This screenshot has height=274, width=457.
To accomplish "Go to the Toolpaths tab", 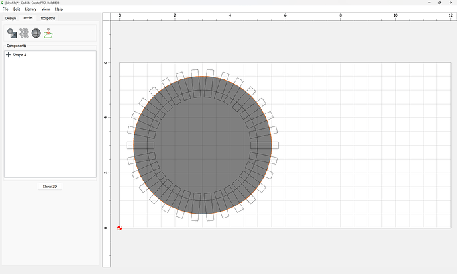I will 48,18.
